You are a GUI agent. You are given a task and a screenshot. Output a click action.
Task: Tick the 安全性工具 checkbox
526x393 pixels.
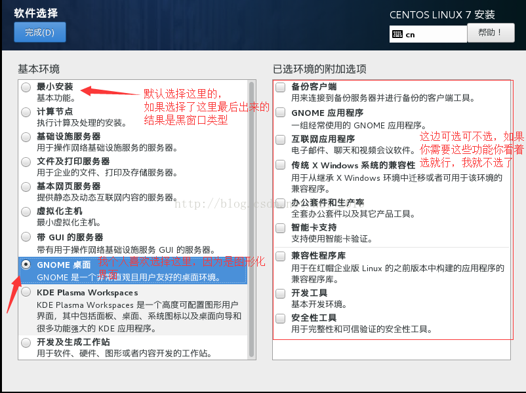coord(281,318)
